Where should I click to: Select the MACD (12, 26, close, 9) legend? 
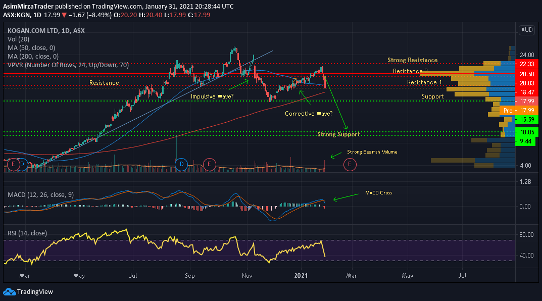coord(40,194)
